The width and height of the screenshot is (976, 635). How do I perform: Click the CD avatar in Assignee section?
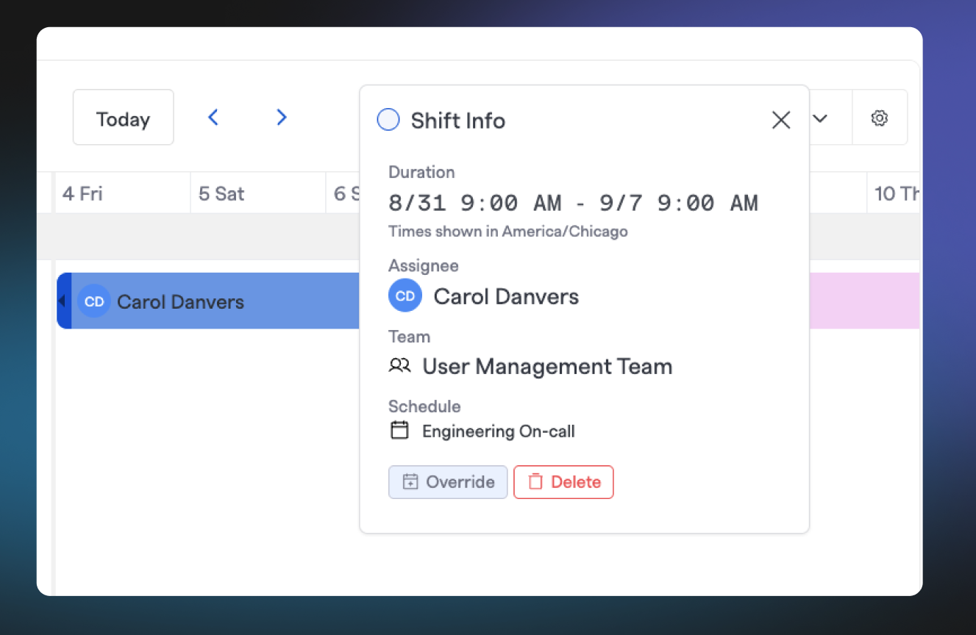[405, 296]
